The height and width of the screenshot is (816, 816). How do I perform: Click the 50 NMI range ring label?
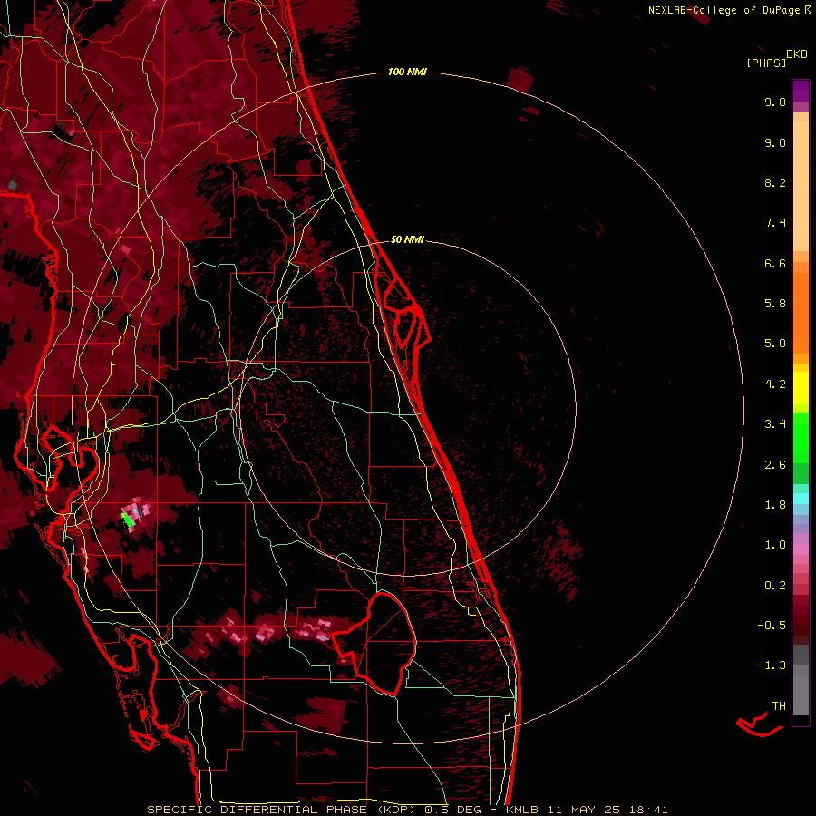point(407,239)
